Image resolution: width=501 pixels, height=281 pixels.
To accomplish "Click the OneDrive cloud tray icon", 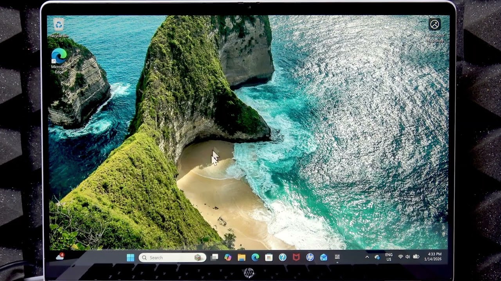I will click(x=377, y=257).
